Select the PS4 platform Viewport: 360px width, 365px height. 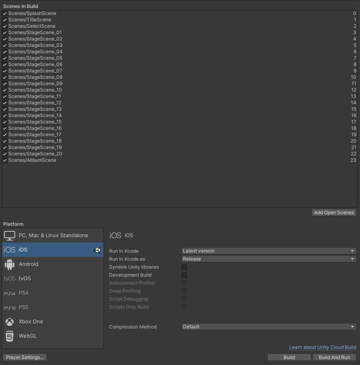coord(53,293)
